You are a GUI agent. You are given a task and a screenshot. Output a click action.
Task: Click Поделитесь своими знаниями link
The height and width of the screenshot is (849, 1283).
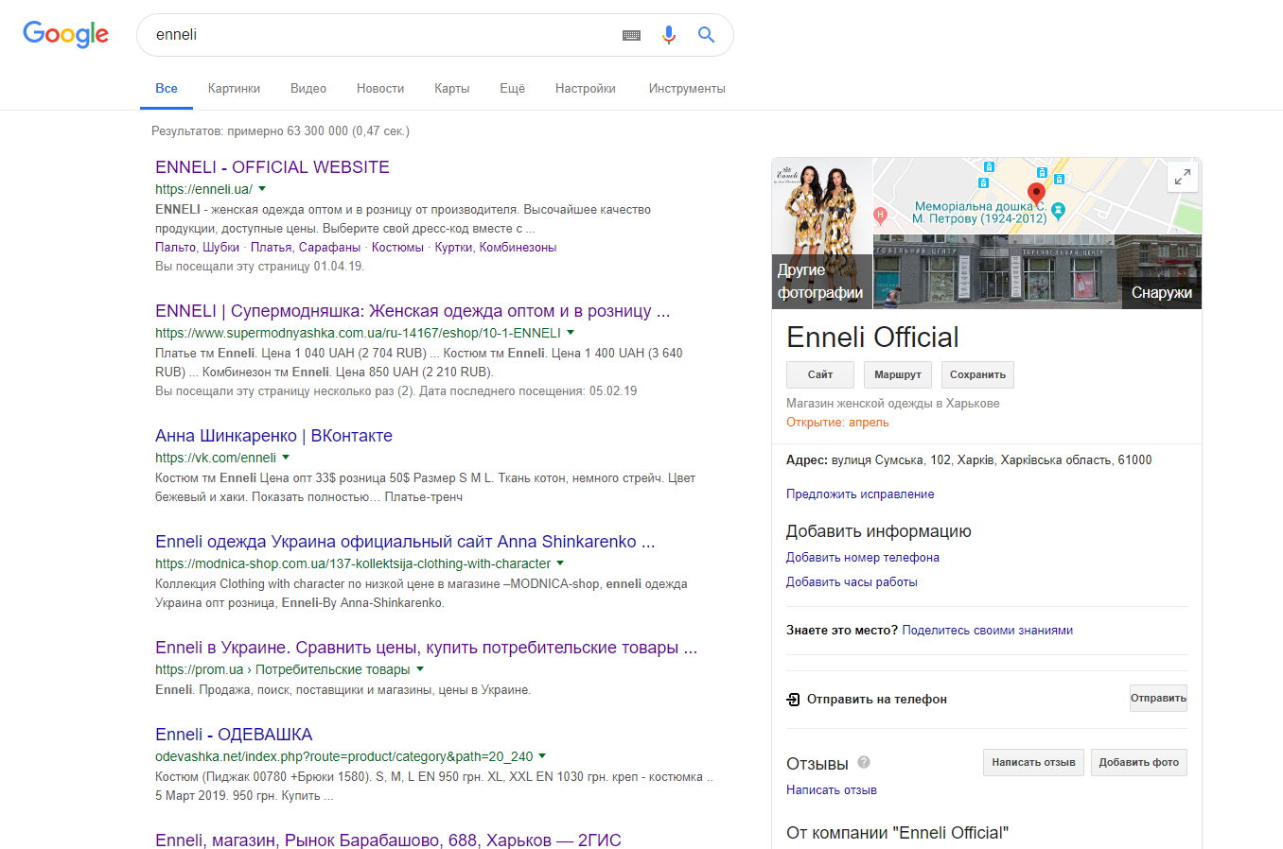pos(988,631)
